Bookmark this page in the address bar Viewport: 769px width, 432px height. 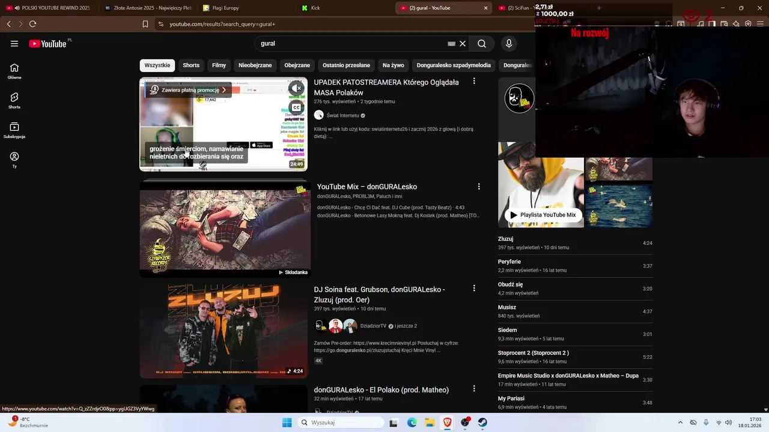click(145, 24)
